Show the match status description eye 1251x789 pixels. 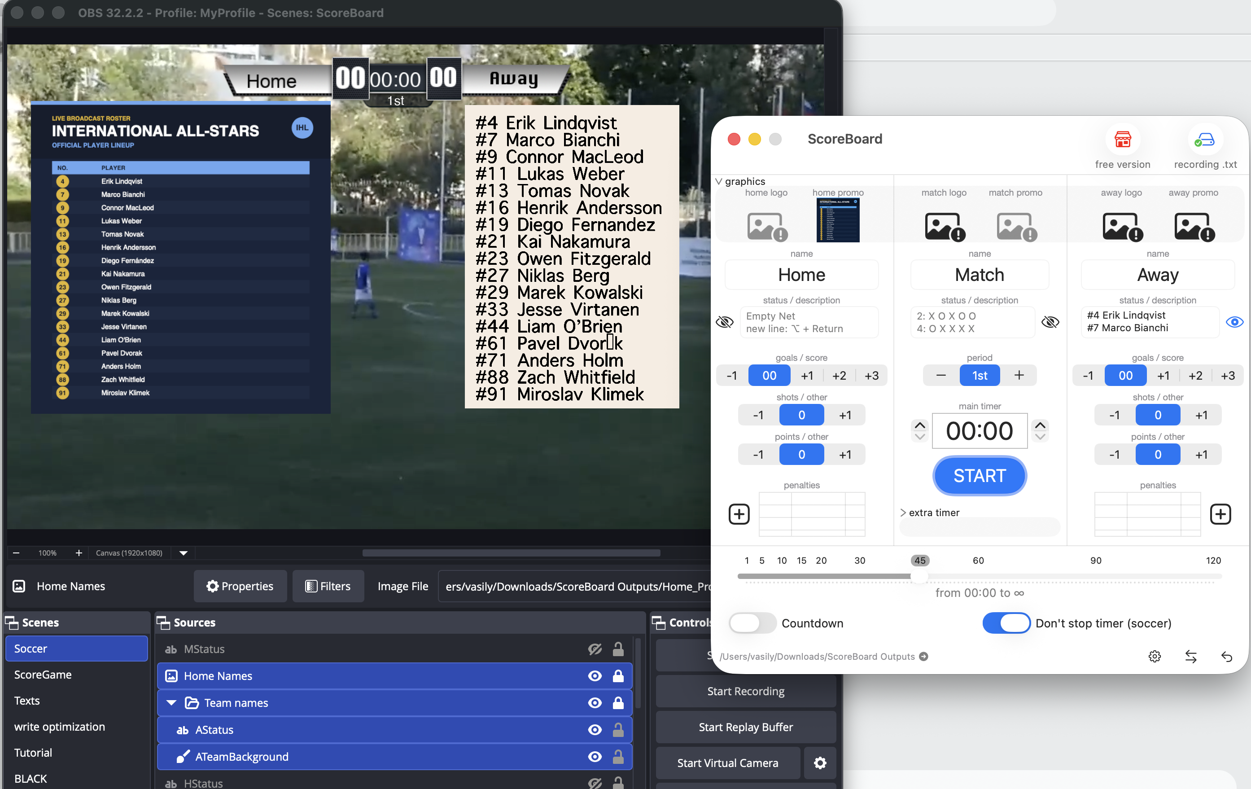[x=1050, y=322]
